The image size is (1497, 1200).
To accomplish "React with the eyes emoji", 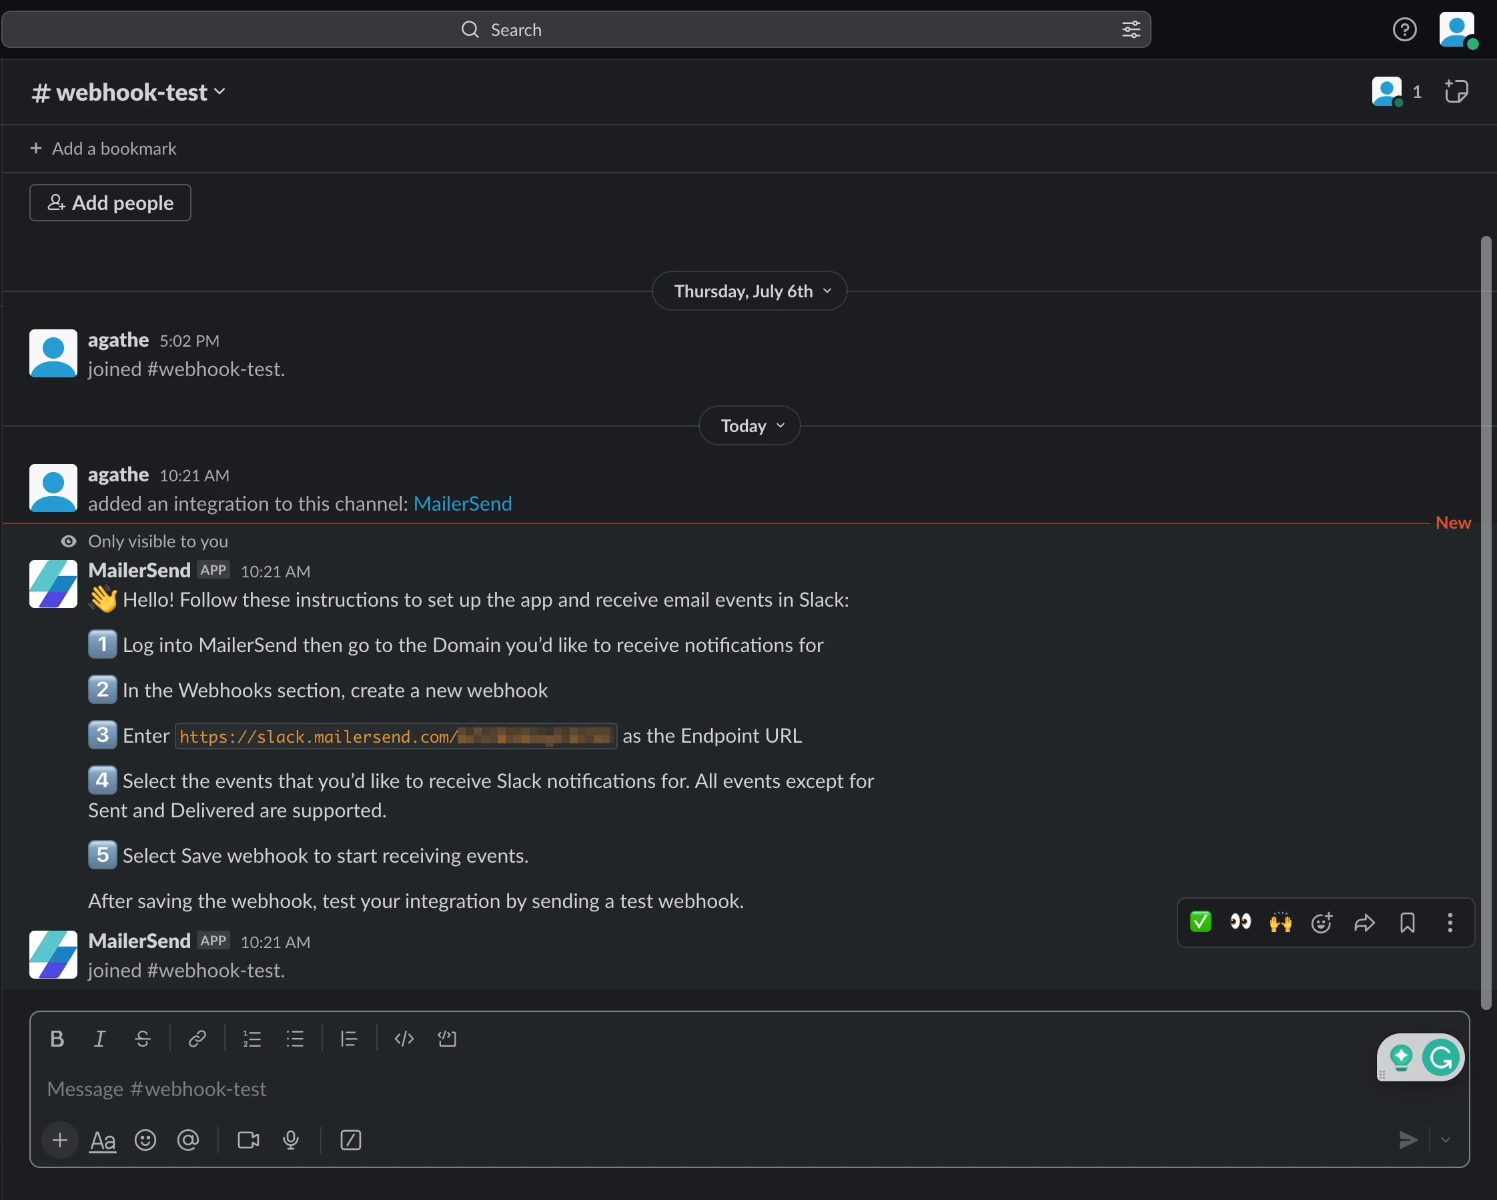I will [1240, 922].
